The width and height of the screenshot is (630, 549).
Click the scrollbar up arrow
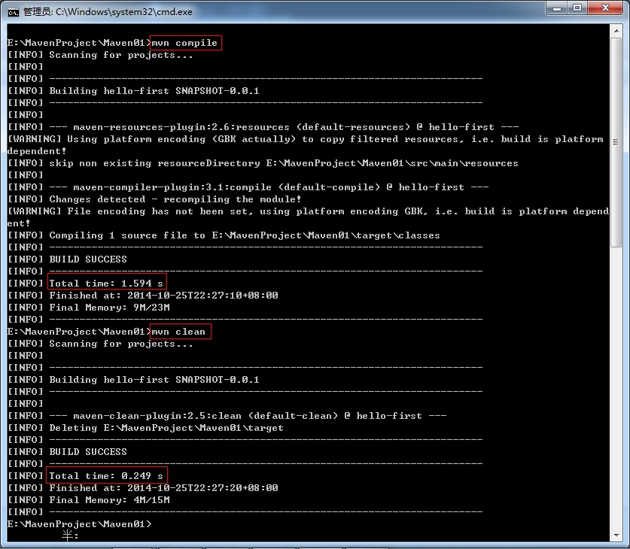coord(616,31)
